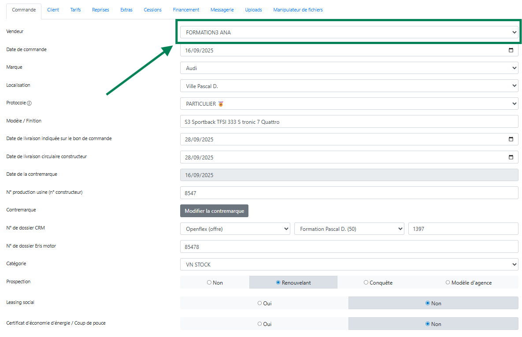Viewport: 522px width, 337px height.
Task: Choose Oui for Certificat d'économie d'énergie
Action: tap(260, 324)
